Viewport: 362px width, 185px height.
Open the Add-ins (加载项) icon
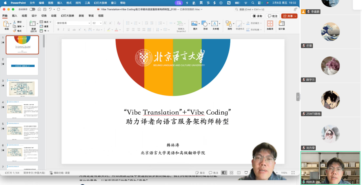tap(270, 25)
